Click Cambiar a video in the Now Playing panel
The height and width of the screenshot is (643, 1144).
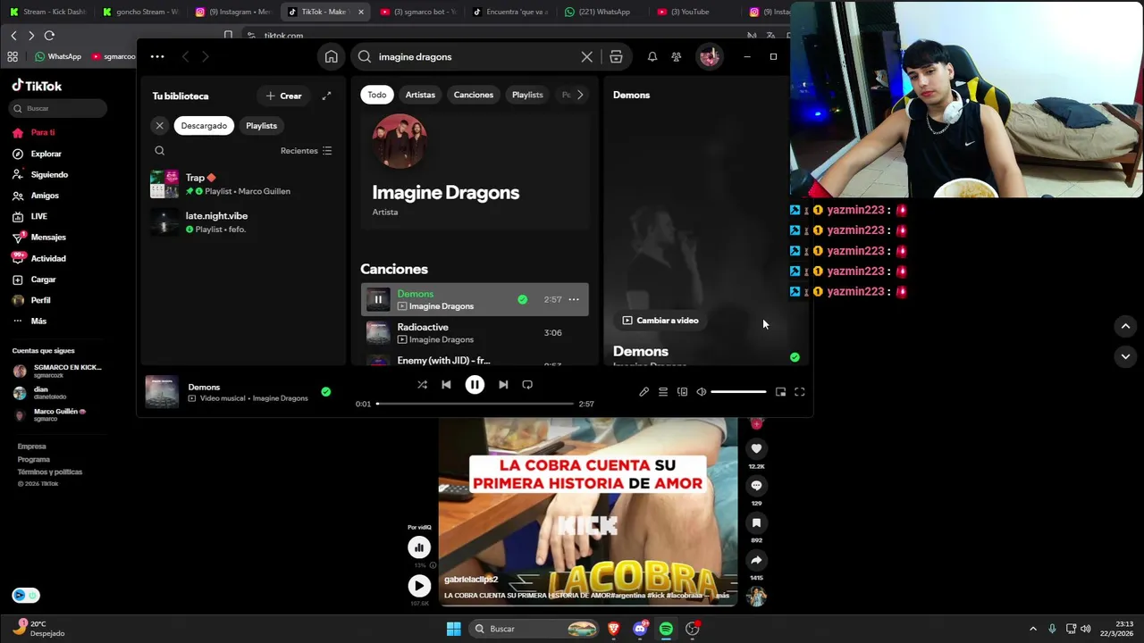[x=660, y=321]
